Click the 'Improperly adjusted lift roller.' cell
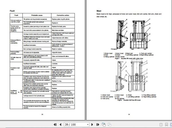172x128 pixels. pyautogui.click(x=37, y=60)
